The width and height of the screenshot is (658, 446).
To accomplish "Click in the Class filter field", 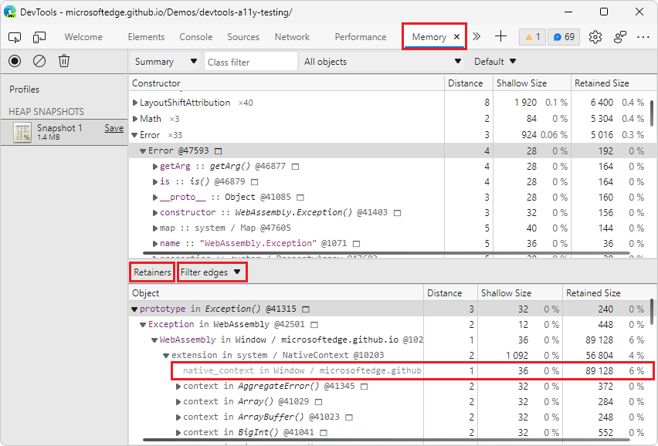I will point(251,62).
